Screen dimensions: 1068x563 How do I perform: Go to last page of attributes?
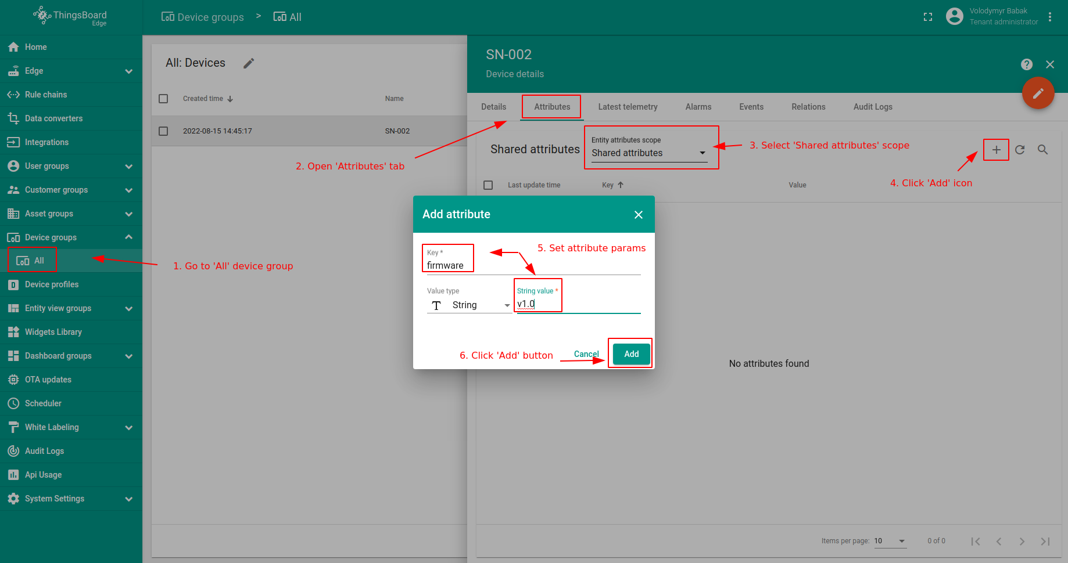point(1045,541)
